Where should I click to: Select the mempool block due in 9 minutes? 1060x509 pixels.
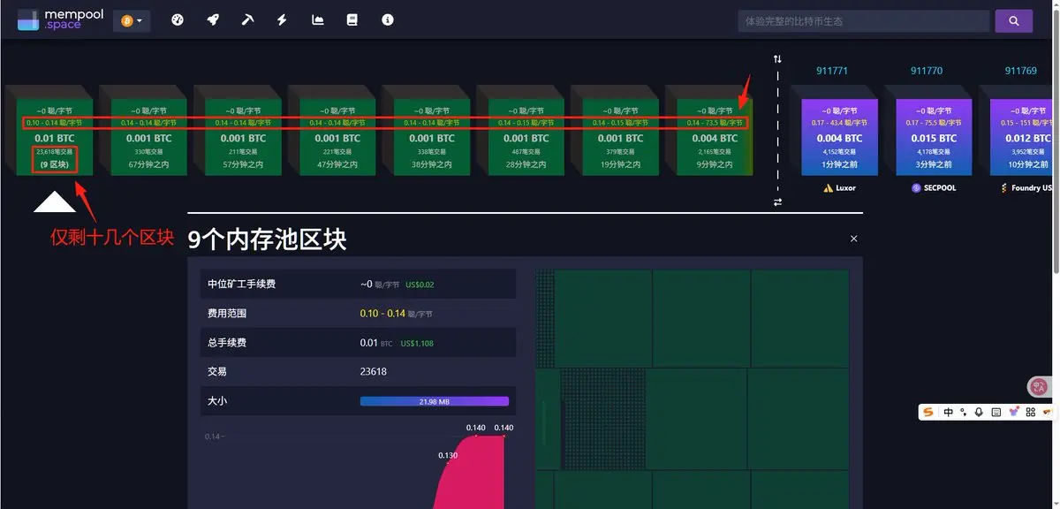715,137
